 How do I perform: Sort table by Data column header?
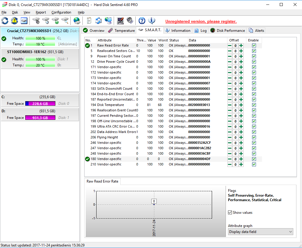(208, 40)
